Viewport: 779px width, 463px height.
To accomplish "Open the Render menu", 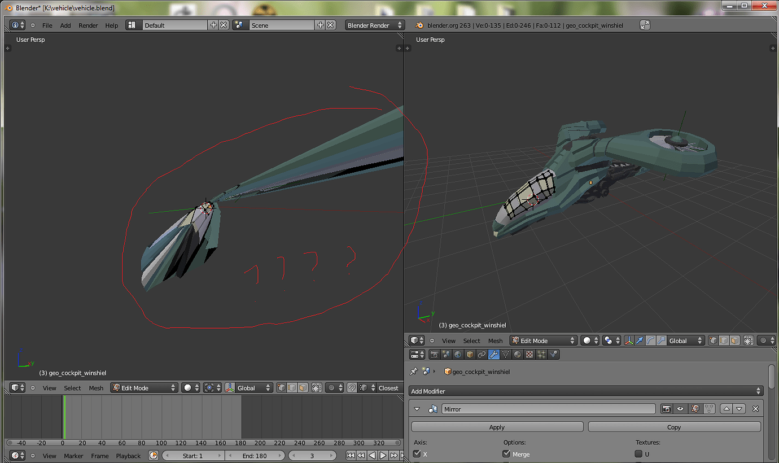I will pyautogui.click(x=88, y=25).
